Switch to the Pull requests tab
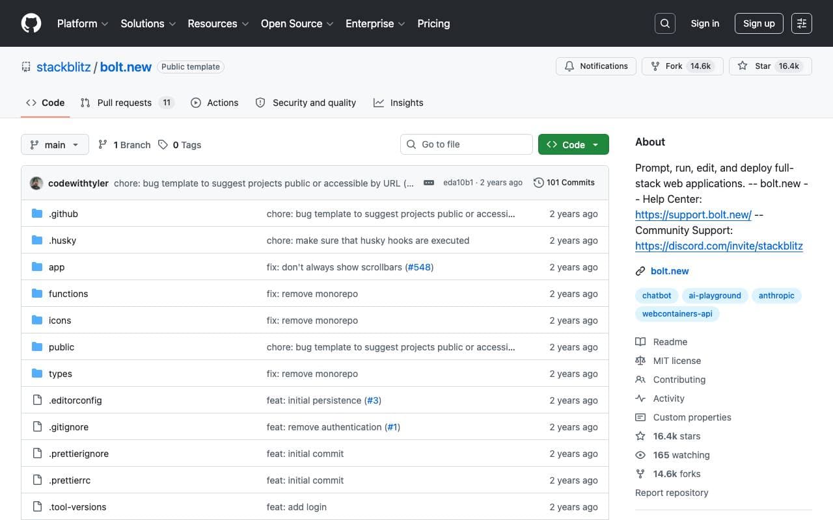This screenshot has height=520, width=833. coord(128,103)
